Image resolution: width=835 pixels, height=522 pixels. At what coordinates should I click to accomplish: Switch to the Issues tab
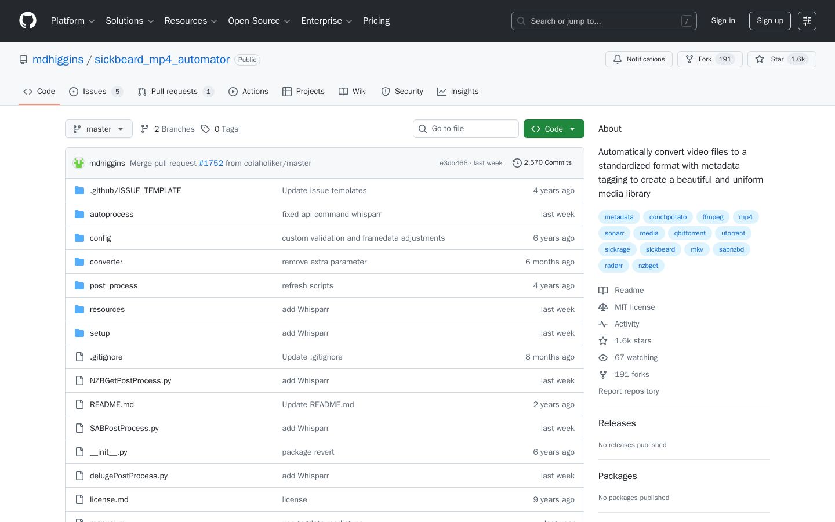click(96, 92)
